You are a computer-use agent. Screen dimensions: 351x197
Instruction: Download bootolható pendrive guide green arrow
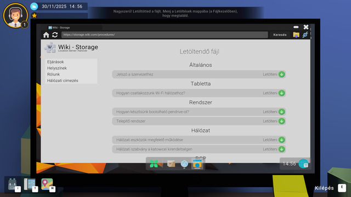281,112
